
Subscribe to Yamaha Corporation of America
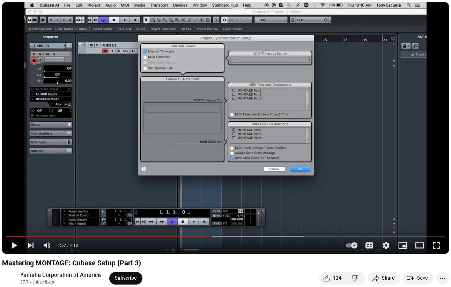pyautogui.click(x=126, y=278)
